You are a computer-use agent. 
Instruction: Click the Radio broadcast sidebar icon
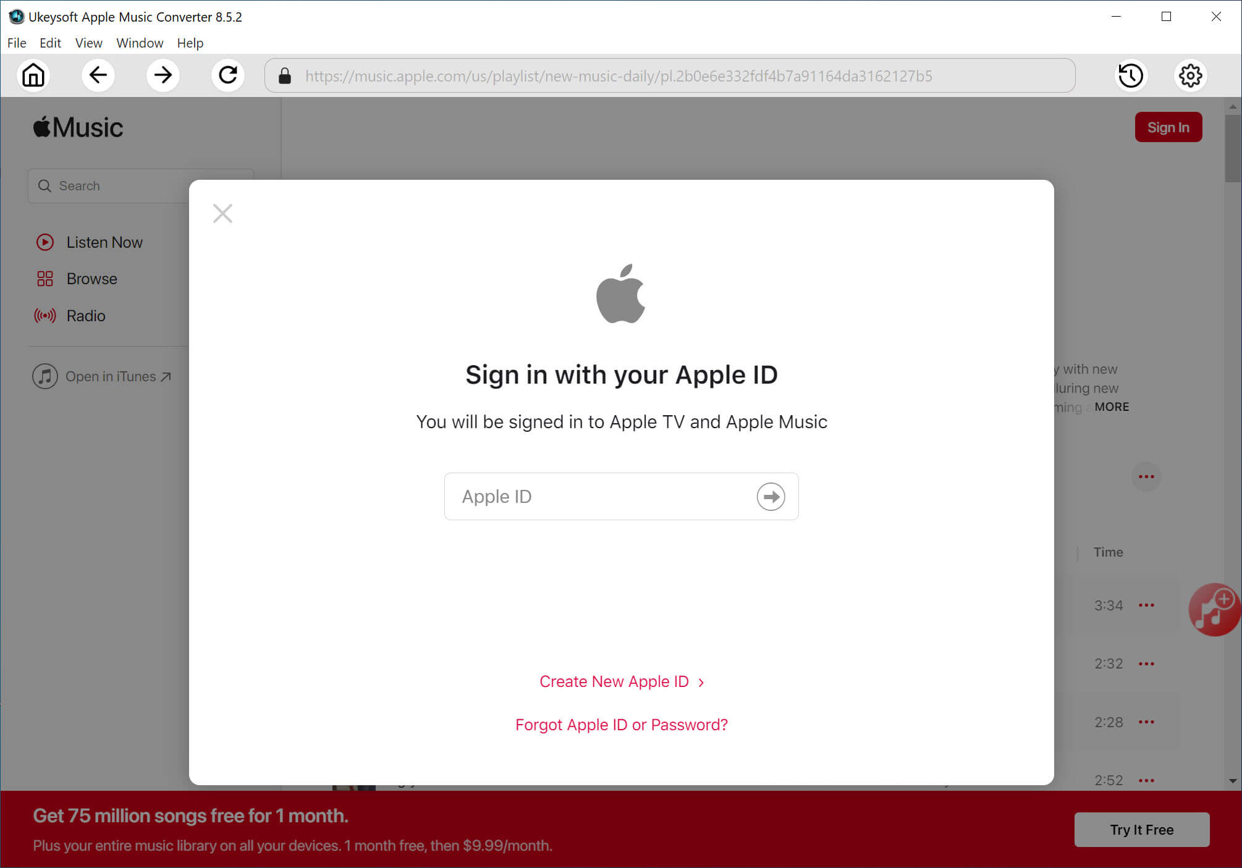(x=44, y=314)
